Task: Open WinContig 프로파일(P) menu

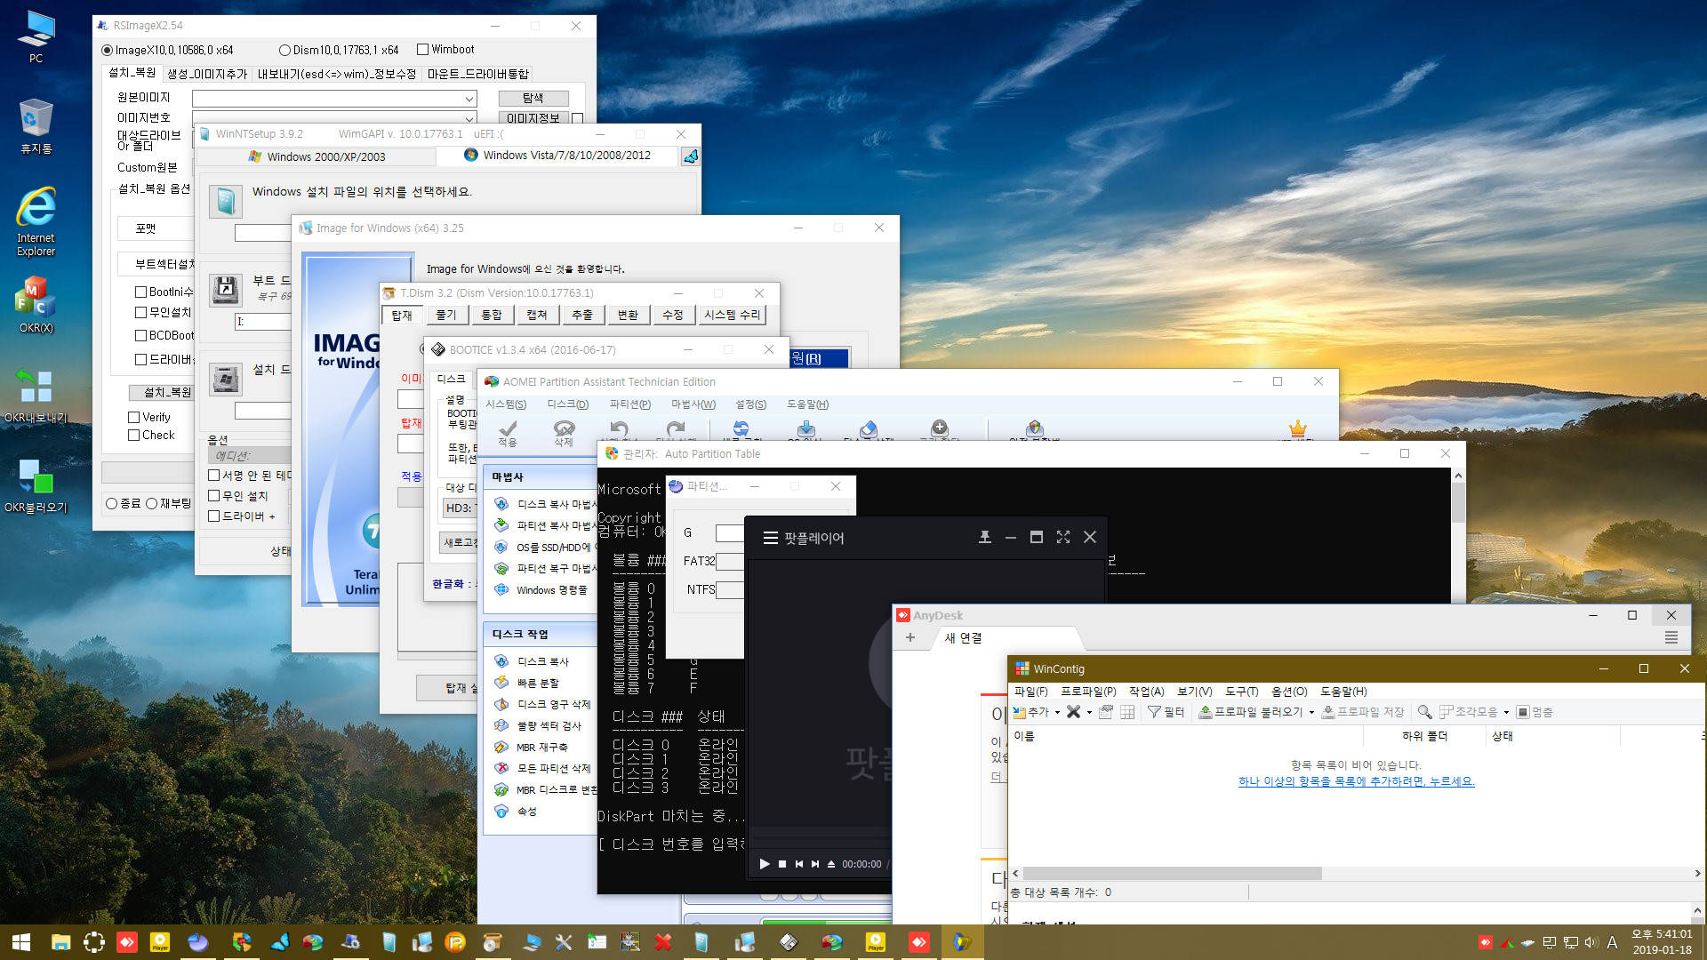Action: [1088, 692]
